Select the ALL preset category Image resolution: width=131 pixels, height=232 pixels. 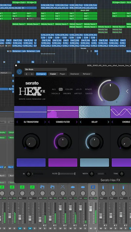pos(54,89)
